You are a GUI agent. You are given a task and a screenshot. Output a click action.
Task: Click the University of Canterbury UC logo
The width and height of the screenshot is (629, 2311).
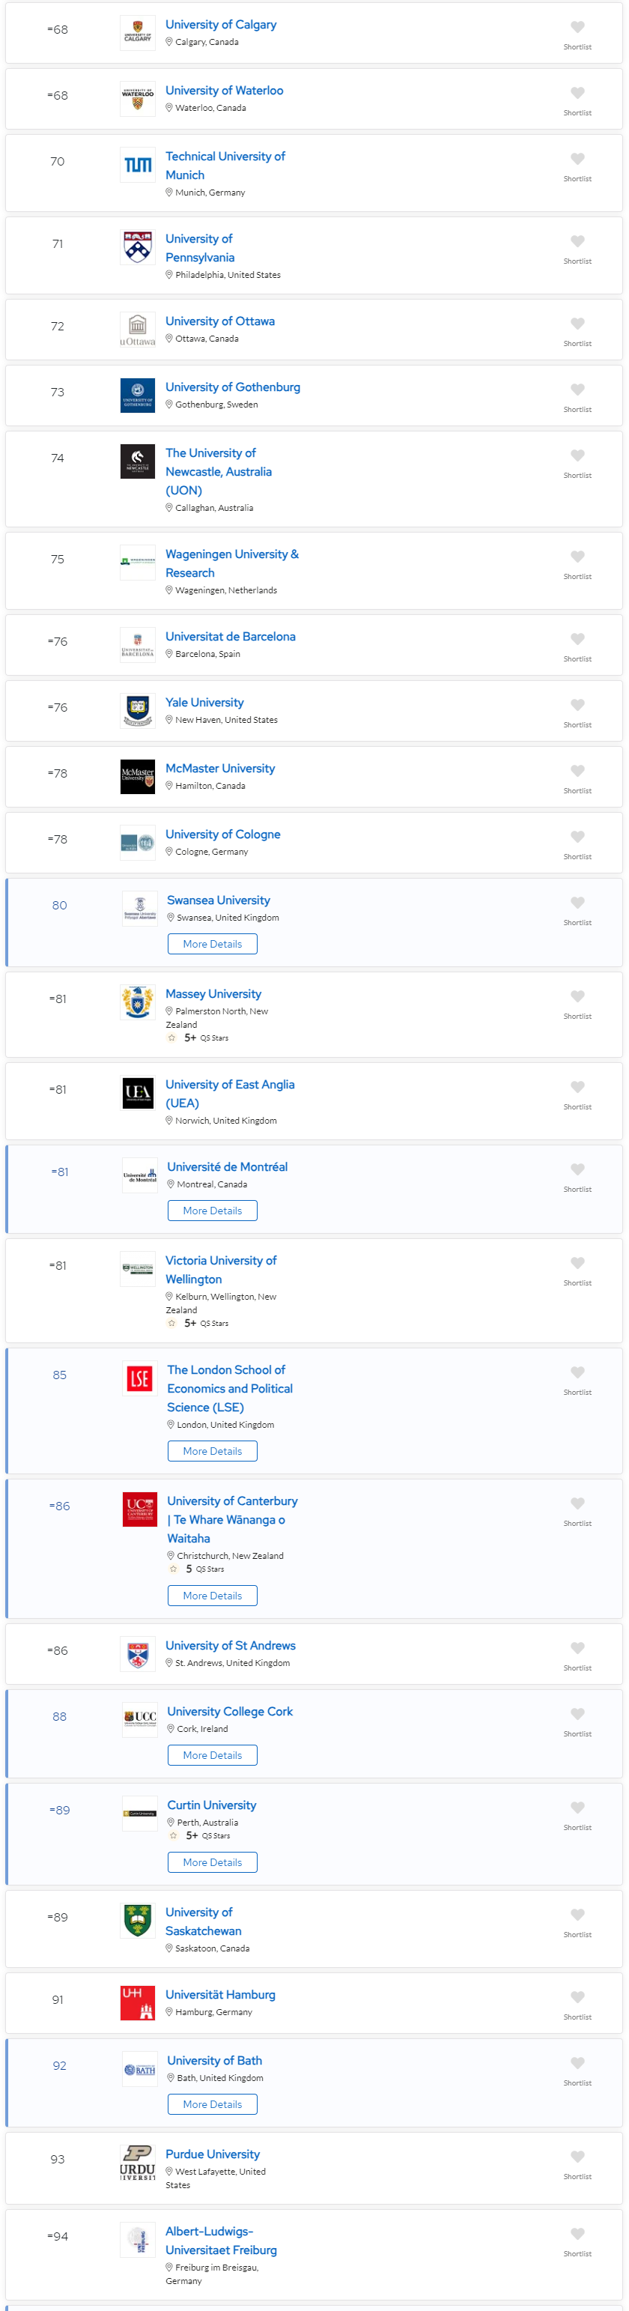139,1509
